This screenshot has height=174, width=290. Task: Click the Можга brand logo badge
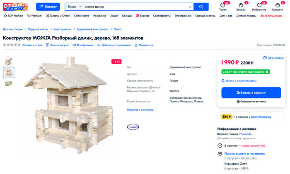(x=133, y=127)
